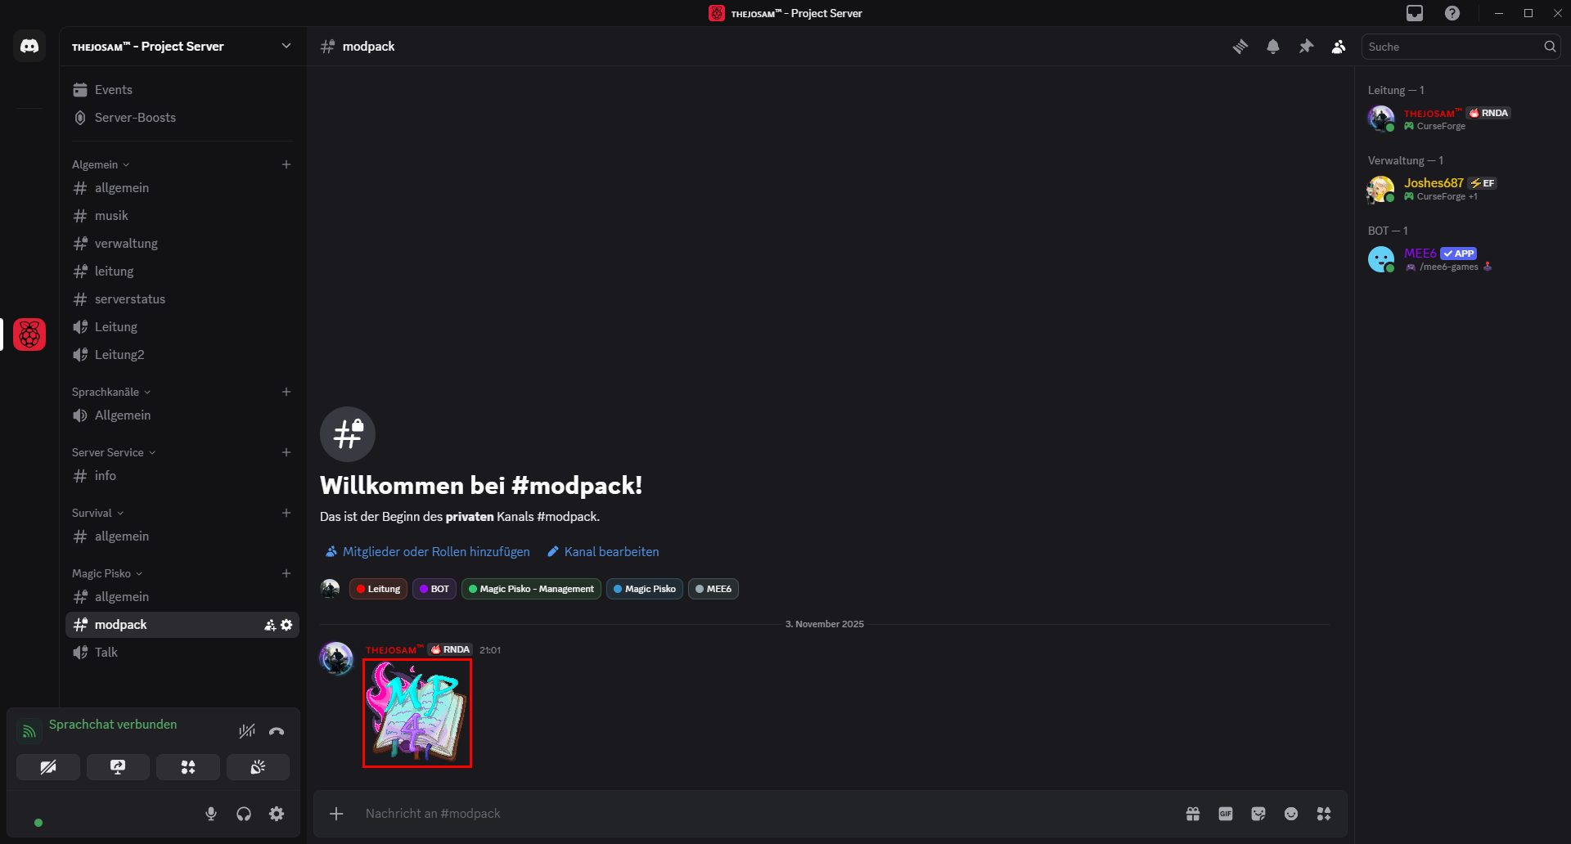Click Mitglieder oder Rollen hinzufügen link

[435, 552]
